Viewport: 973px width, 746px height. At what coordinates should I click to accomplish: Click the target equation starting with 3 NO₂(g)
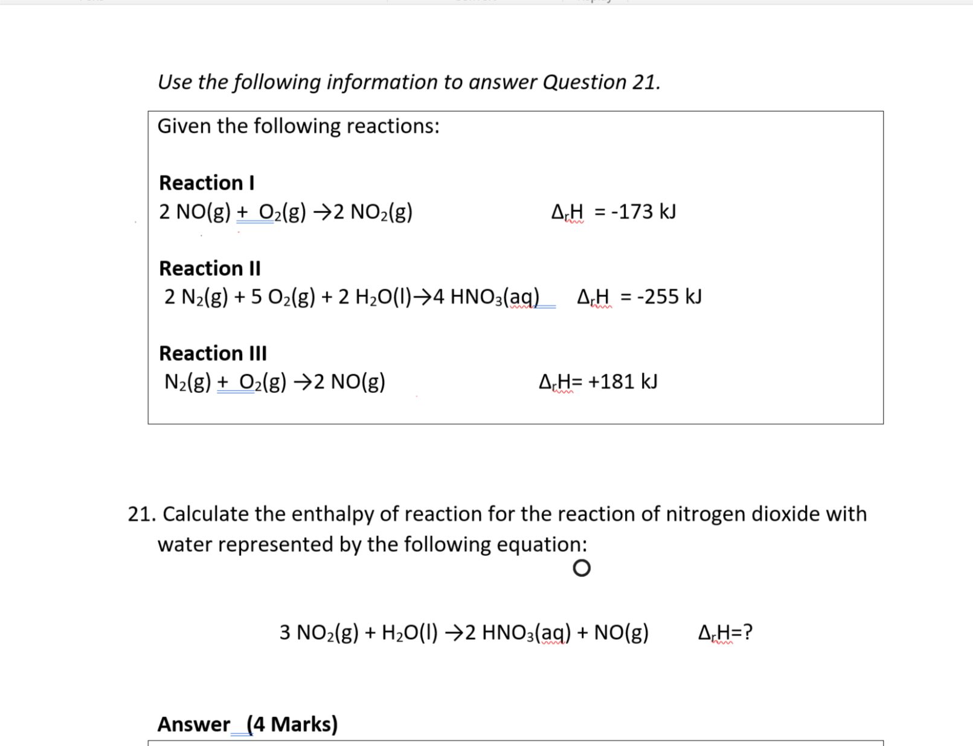coord(464,633)
